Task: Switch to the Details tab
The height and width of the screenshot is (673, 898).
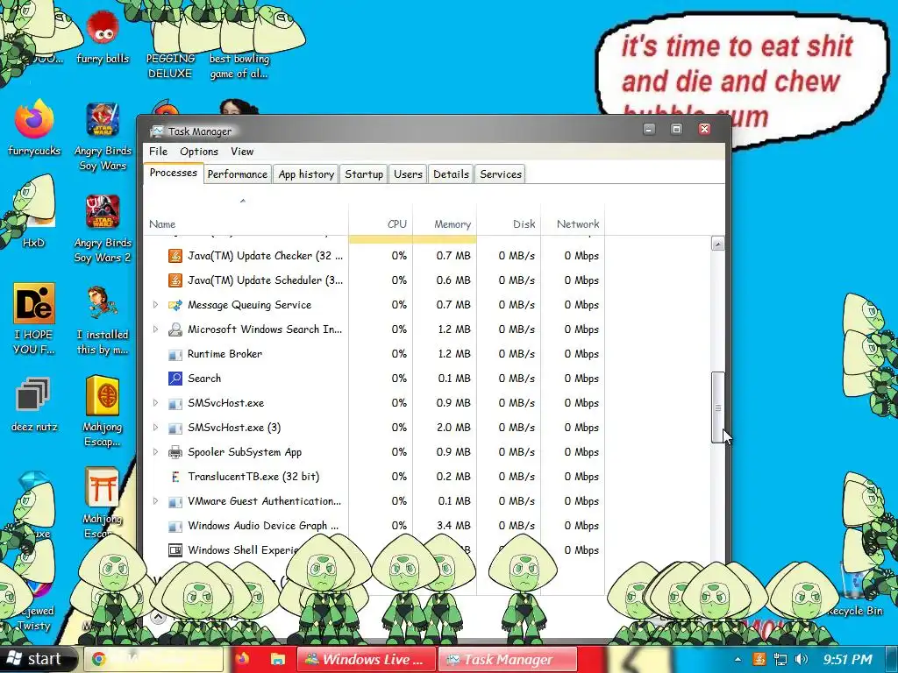Action: click(x=451, y=174)
